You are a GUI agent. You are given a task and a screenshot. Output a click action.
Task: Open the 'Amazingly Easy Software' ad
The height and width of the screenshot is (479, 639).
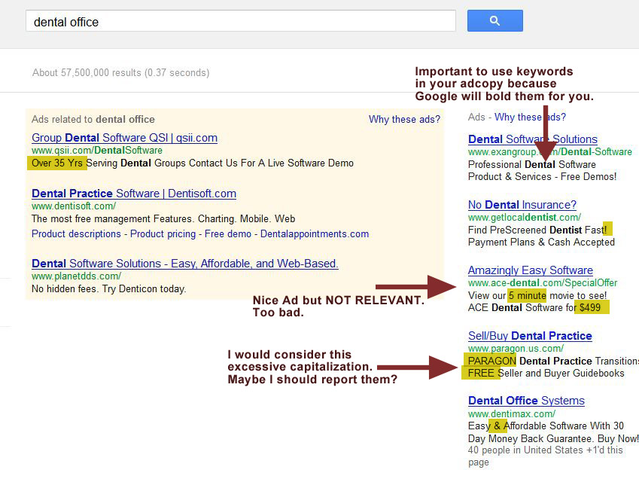[530, 270]
